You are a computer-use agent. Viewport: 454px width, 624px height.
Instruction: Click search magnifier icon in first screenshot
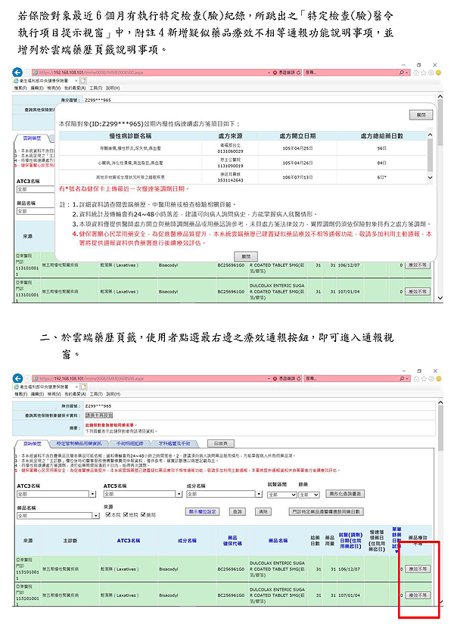[x=402, y=73]
